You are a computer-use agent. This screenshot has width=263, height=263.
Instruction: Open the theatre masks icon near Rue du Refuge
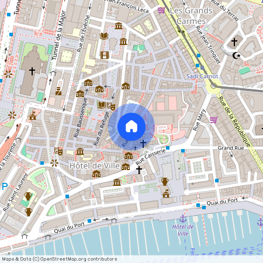click(111, 106)
